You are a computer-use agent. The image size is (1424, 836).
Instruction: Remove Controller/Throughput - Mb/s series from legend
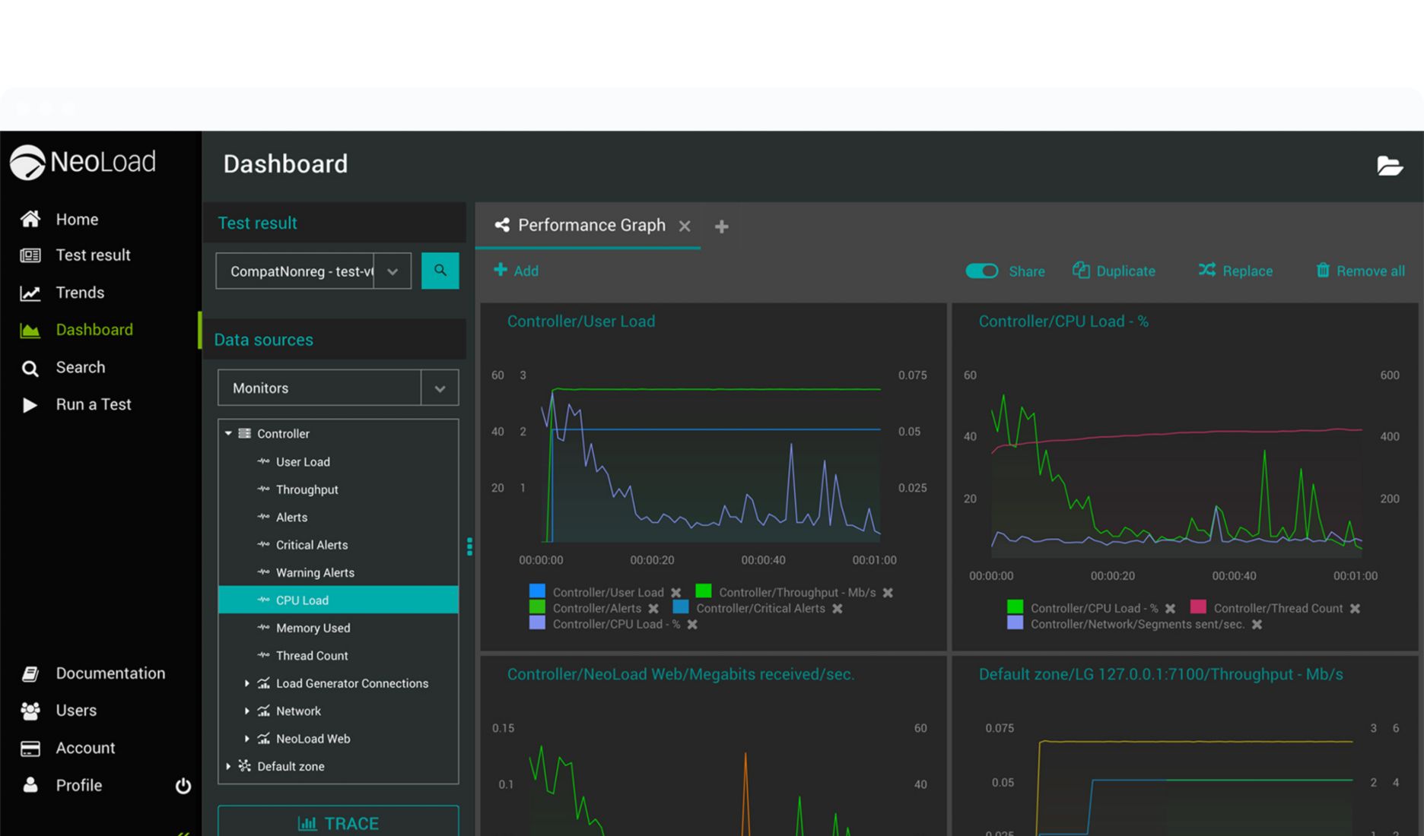tap(888, 593)
